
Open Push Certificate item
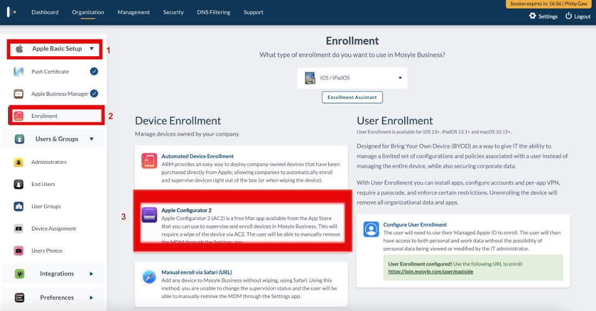50,72
